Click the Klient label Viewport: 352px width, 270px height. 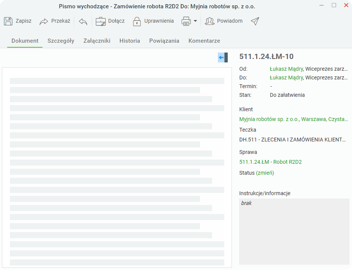click(x=246, y=109)
